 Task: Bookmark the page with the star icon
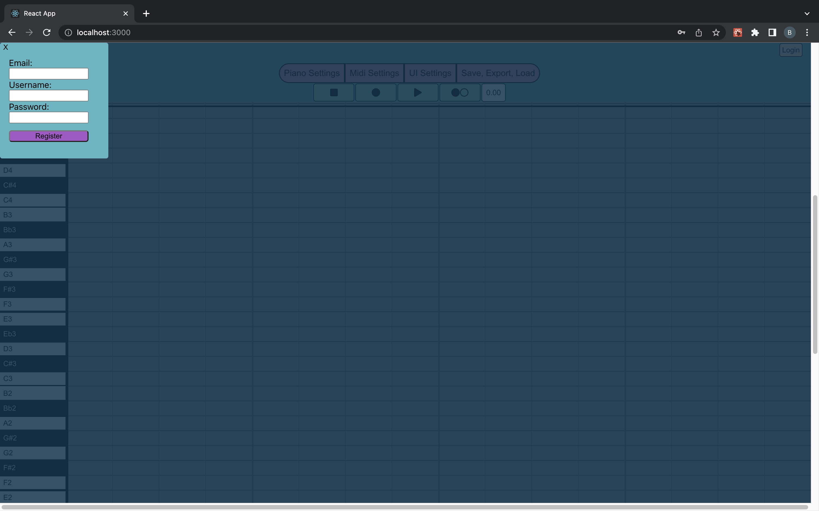pos(716,32)
